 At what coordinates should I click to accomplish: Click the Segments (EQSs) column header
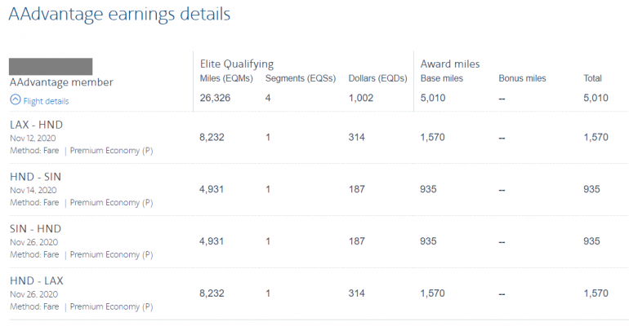click(x=299, y=79)
